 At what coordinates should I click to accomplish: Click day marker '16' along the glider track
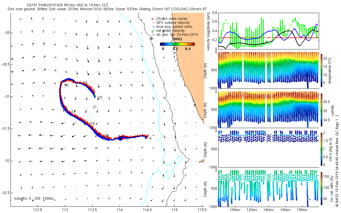tap(92, 124)
